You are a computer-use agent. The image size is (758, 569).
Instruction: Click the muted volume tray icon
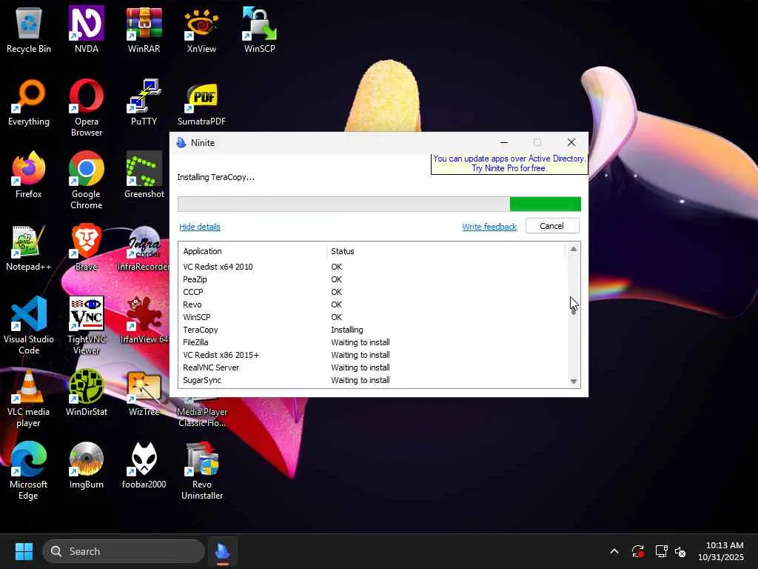[681, 551]
